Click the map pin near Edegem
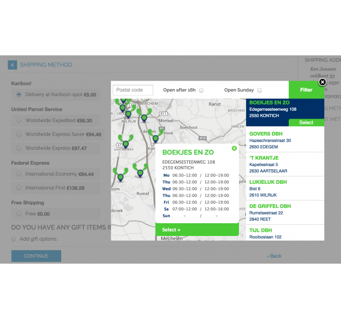The height and width of the screenshot is (319, 341). (156, 139)
